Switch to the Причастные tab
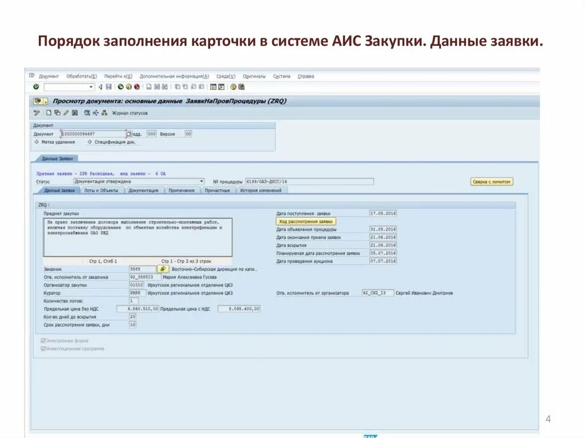The height and width of the screenshot is (438, 585). [x=218, y=190]
